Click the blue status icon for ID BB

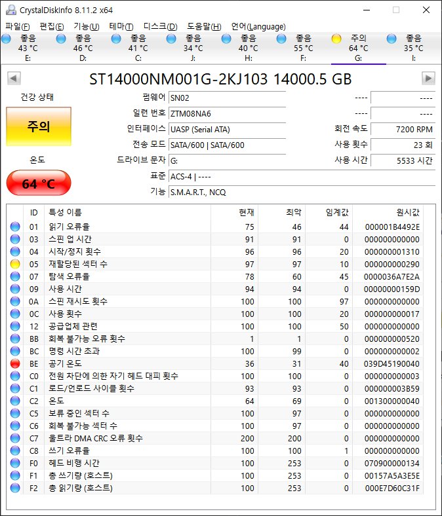15,339
